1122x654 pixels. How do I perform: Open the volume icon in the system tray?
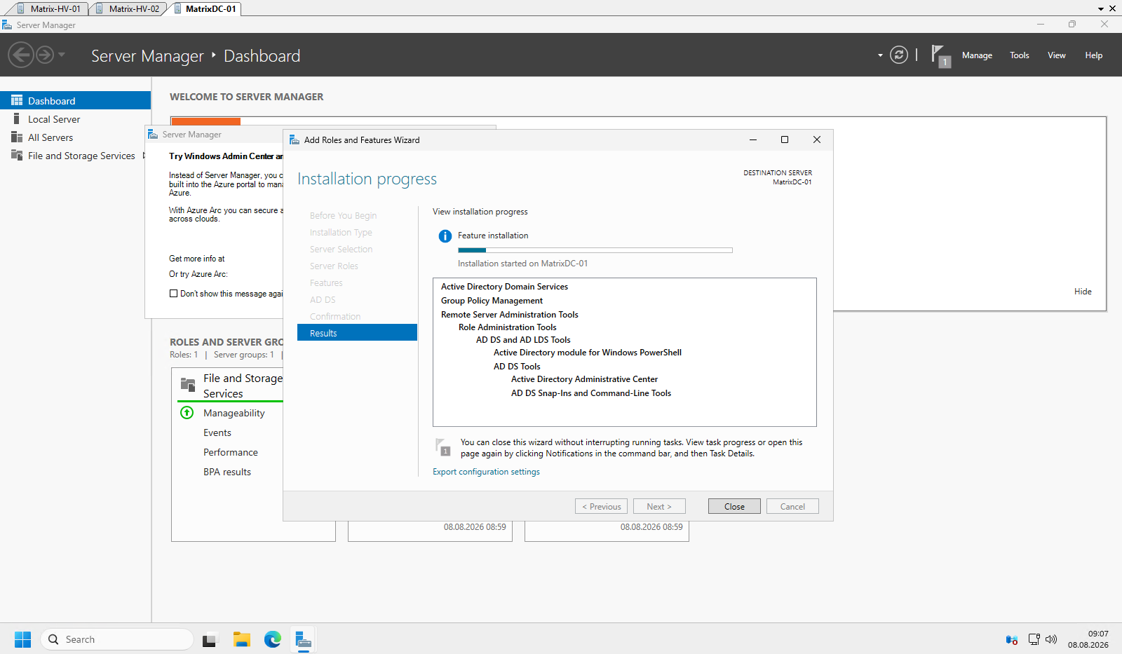(x=1050, y=639)
